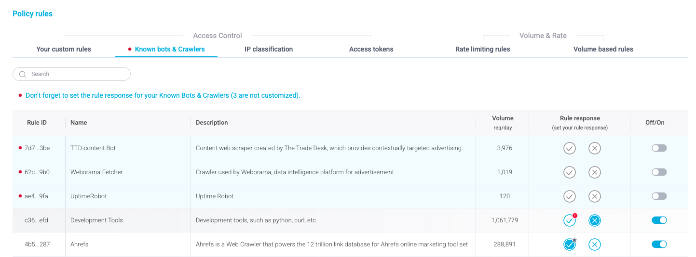The height and width of the screenshot is (257, 696).
Task: Set allow response for Weborama Fetcher
Action: point(570,172)
